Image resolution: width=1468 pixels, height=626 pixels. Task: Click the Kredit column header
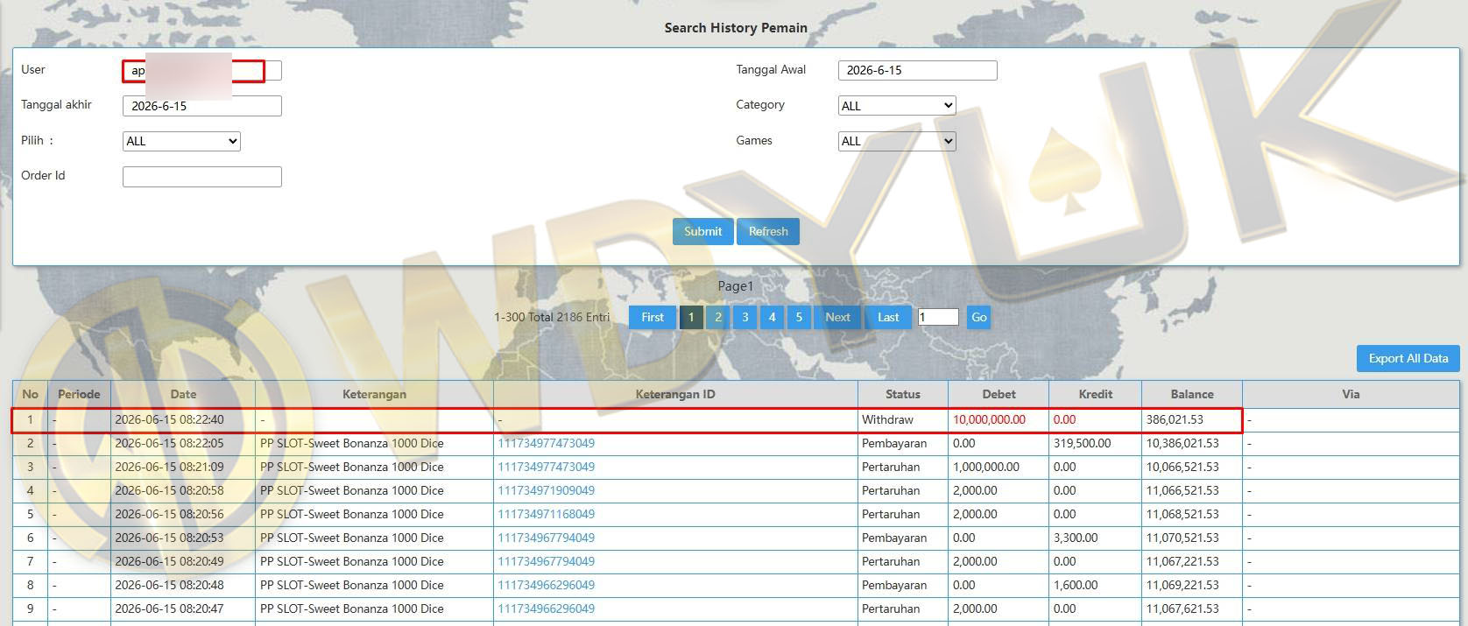pyautogui.click(x=1095, y=394)
